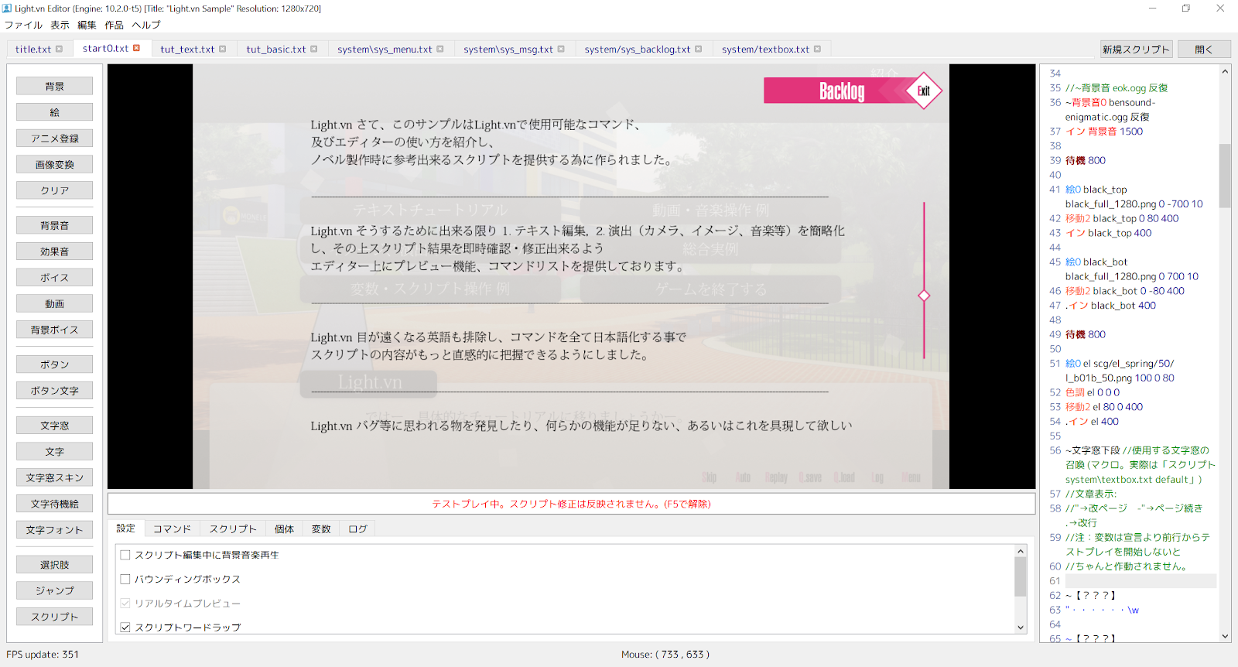Open the system\sys_menu.txt tab
This screenshot has width=1238, height=667.
click(385, 49)
